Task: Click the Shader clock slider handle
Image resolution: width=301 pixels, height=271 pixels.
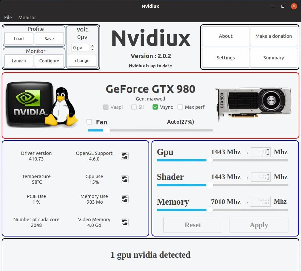Action: tap(210, 185)
